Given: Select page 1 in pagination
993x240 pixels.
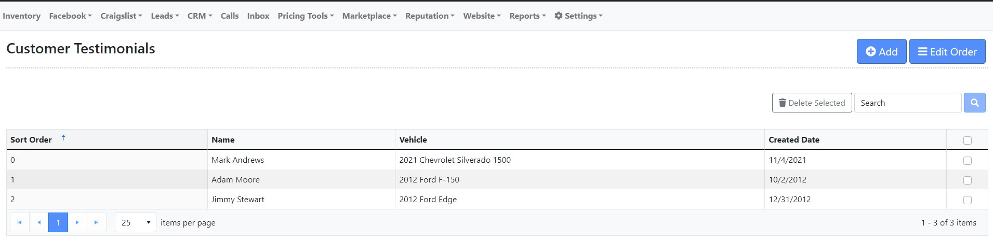Looking at the screenshot, I should click(58, 222).
